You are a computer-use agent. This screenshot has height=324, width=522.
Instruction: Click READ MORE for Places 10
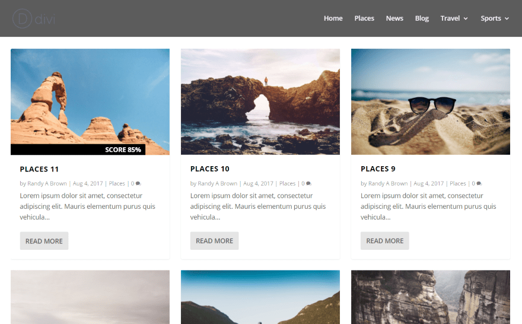click(214, 241)
